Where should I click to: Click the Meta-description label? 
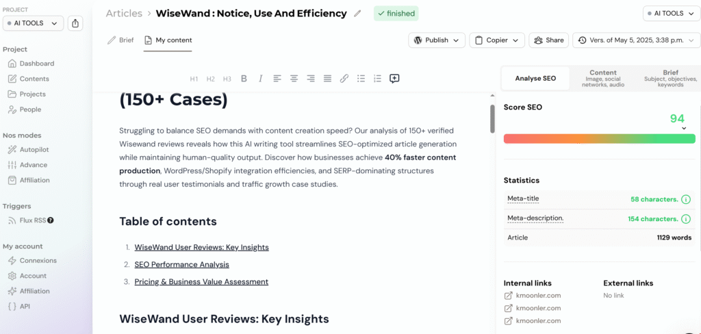coord(535,218)
